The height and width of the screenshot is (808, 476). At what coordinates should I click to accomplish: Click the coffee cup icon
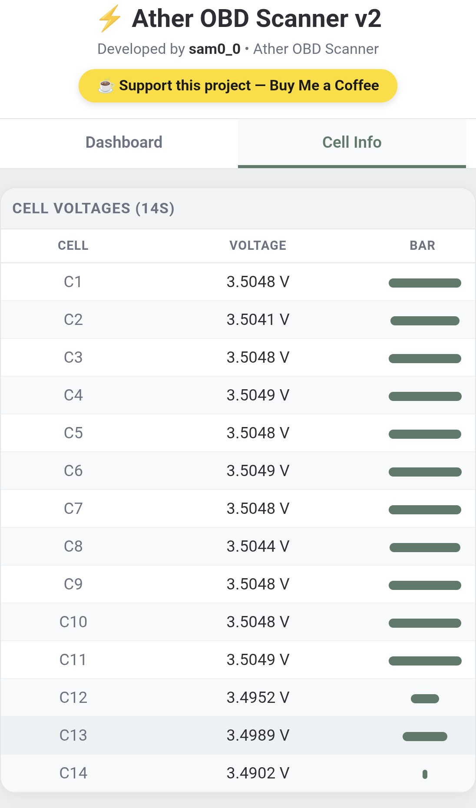[x=106, y=86]
